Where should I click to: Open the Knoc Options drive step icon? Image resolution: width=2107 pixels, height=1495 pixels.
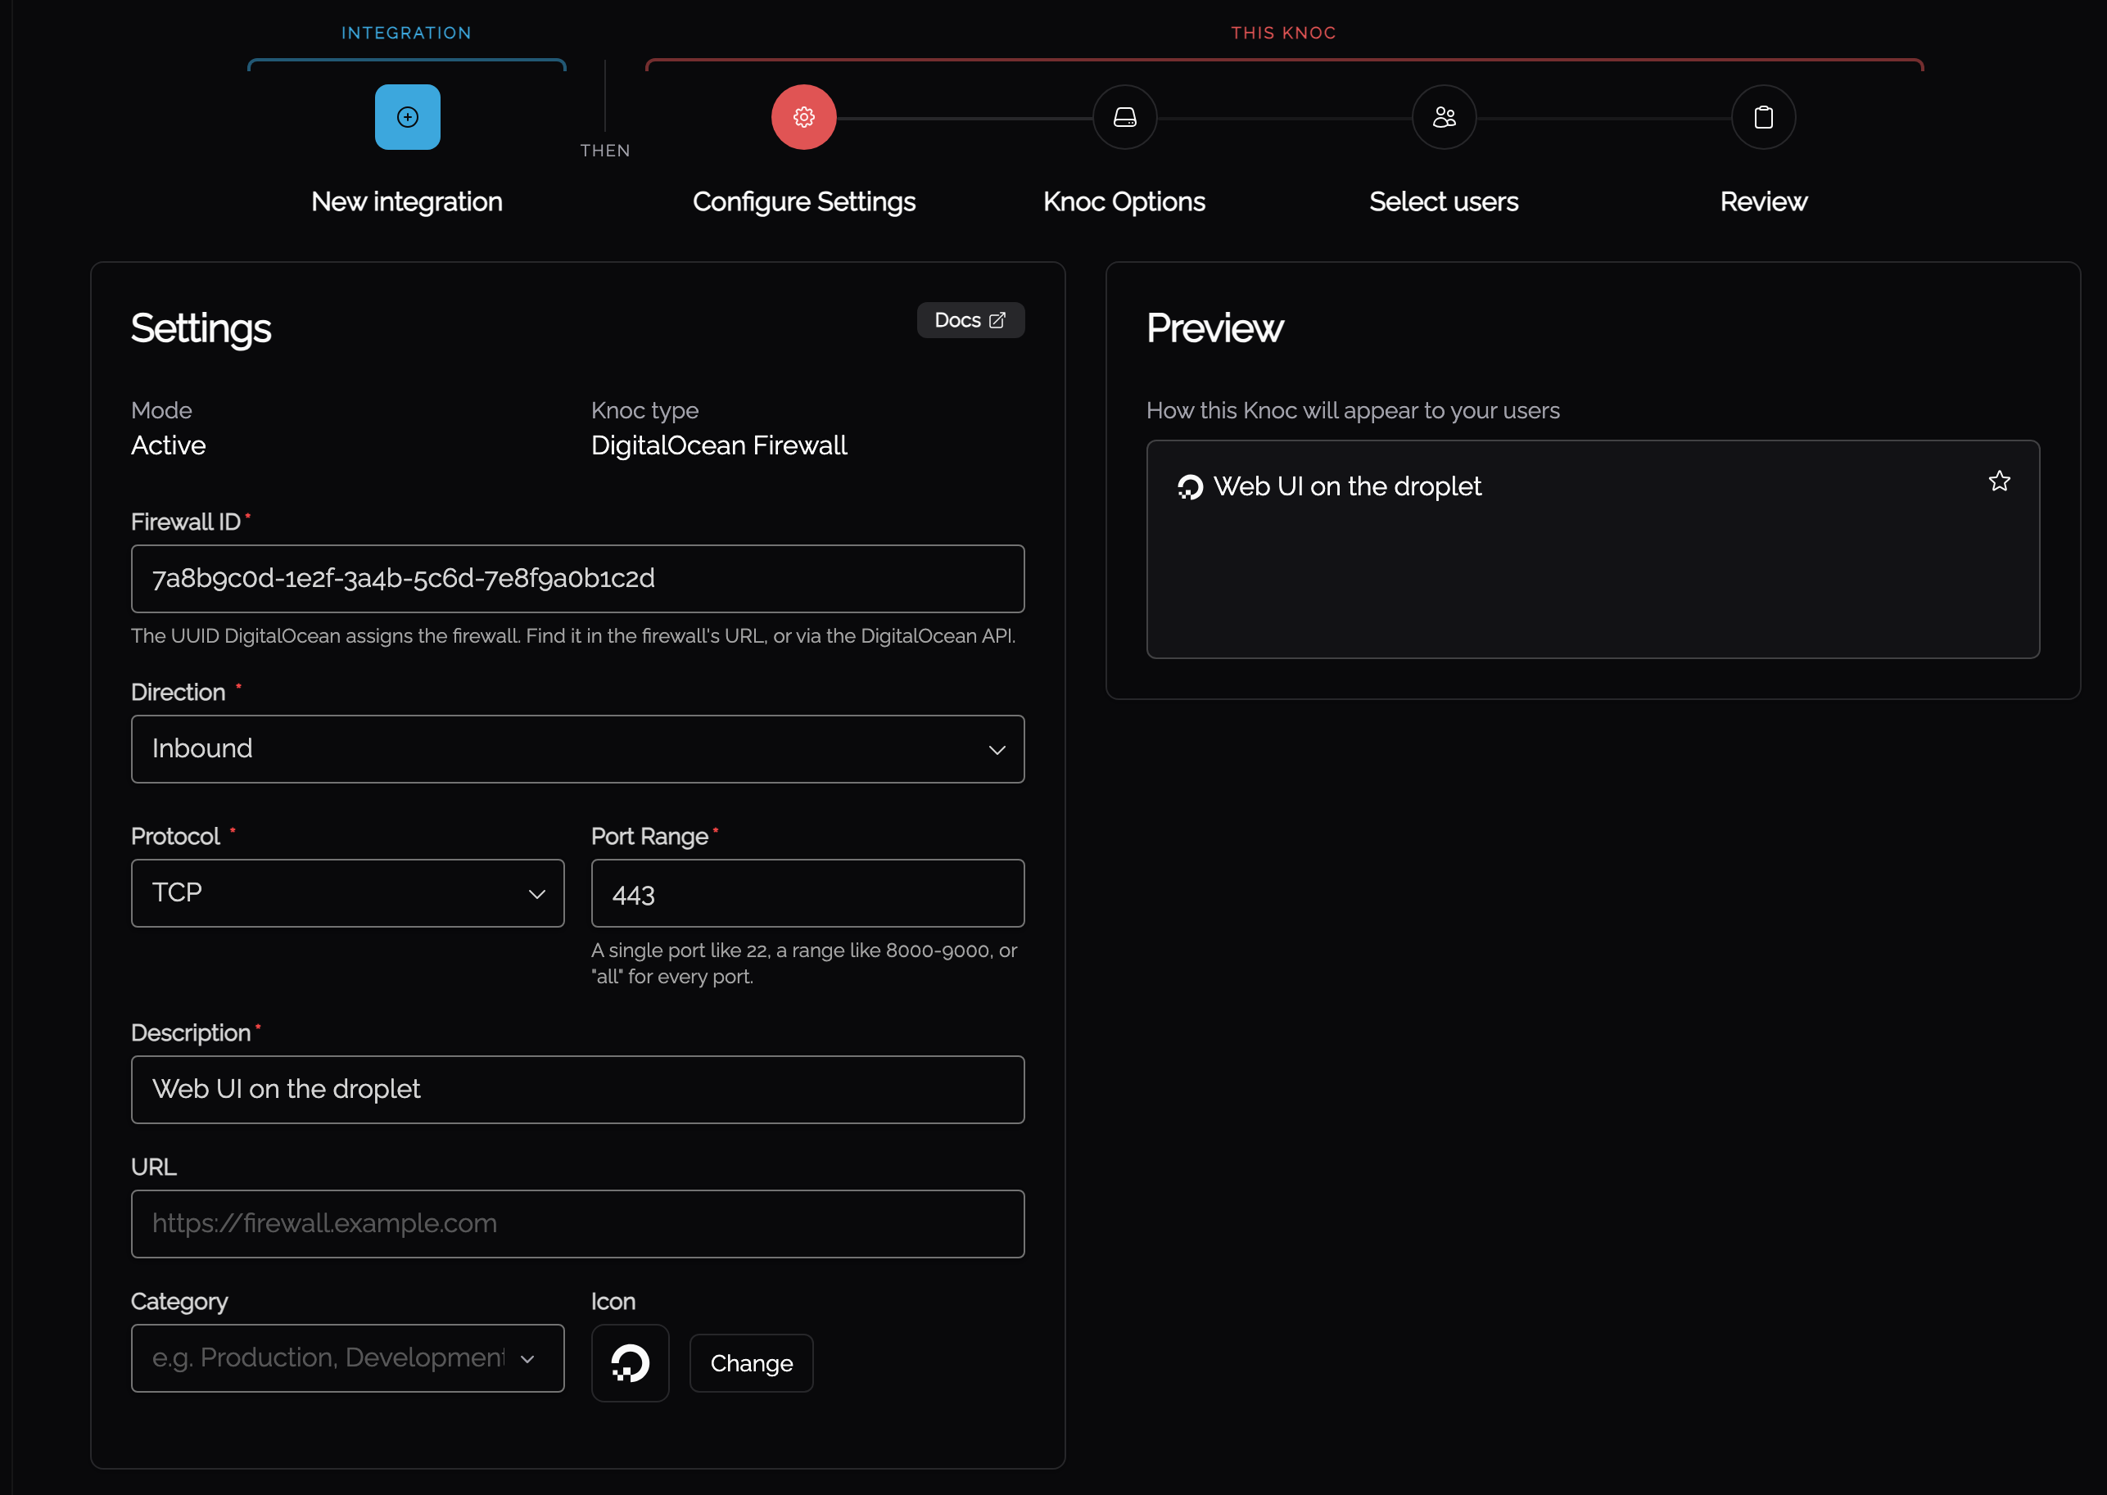[1124, 117]
